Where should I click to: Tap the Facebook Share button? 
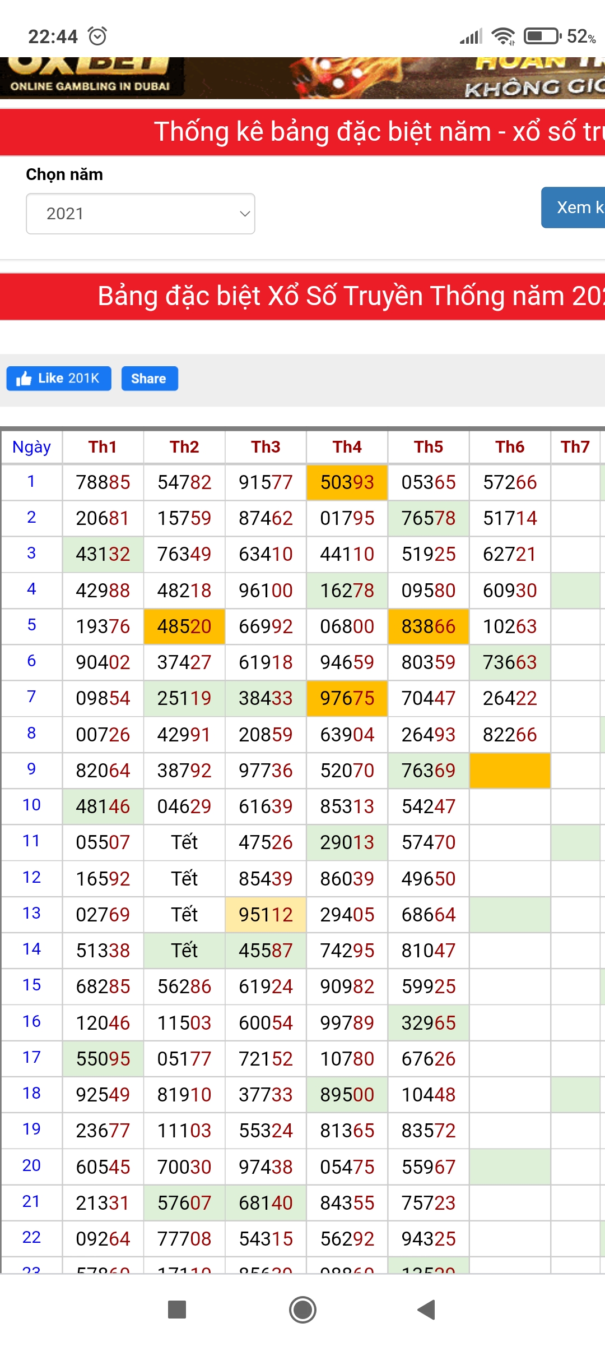coord(150,379)
